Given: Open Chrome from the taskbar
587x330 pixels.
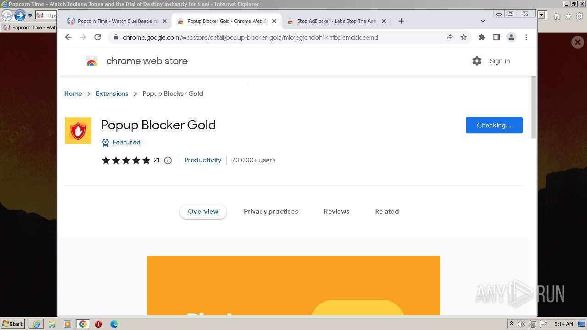Looking at the screenshot, I should 83,324.
